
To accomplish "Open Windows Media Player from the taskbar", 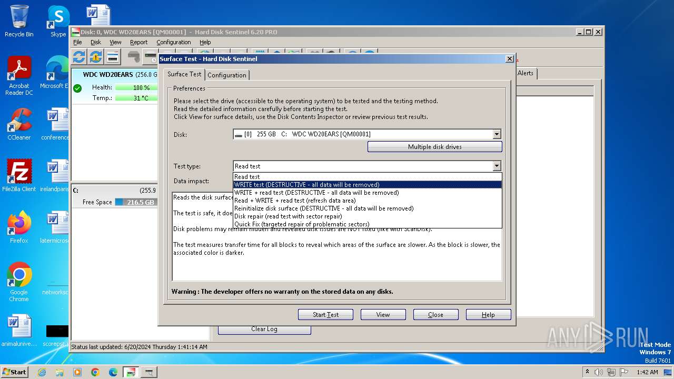I will coord(77,372).
